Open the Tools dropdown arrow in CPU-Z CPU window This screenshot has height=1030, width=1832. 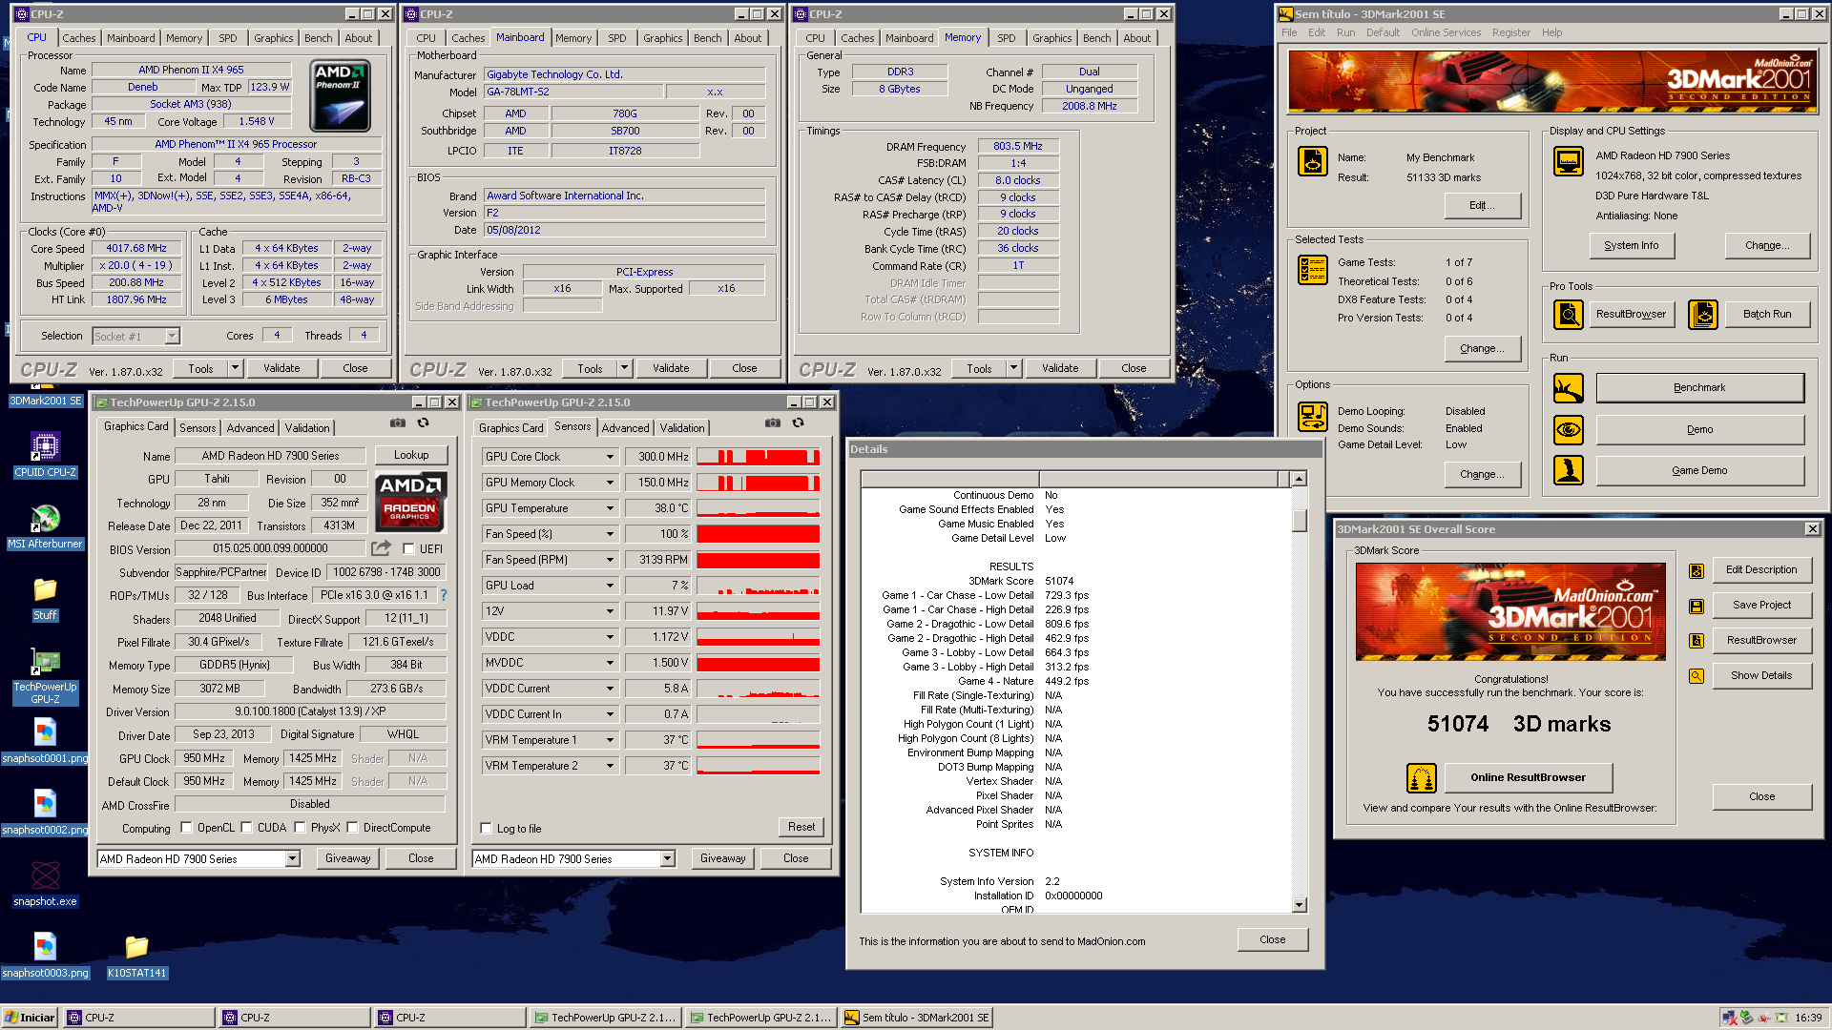point(235,368)
